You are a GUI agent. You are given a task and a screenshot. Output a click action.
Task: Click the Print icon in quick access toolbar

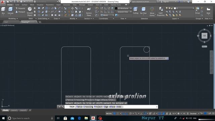tap(21, 1)
